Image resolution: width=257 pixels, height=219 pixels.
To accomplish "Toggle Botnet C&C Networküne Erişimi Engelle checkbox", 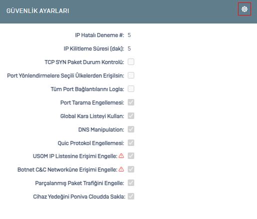I will pos(131,169).
